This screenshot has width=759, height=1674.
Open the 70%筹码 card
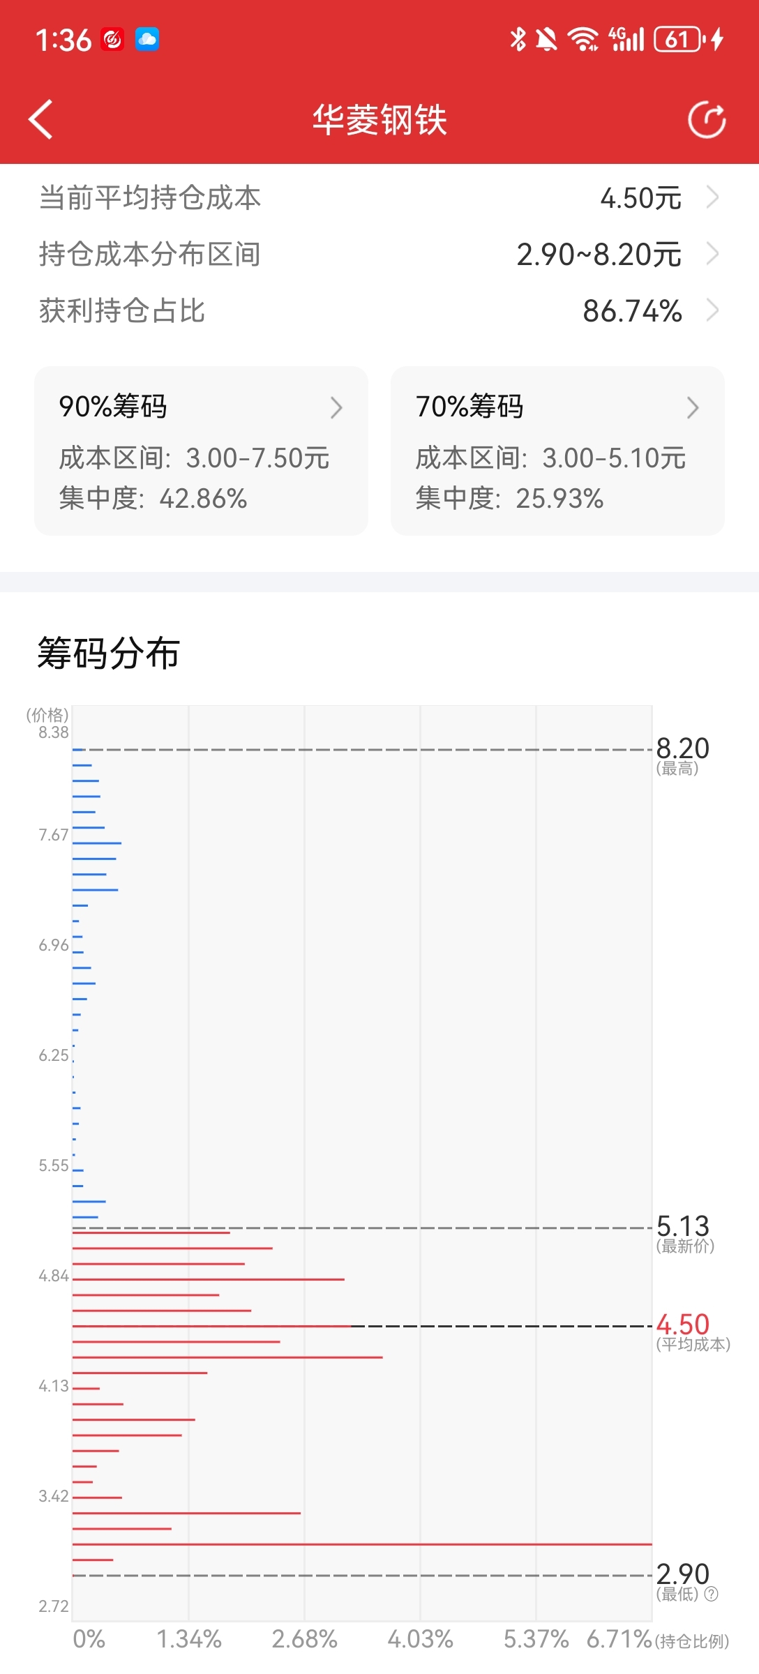coord(557,451)
